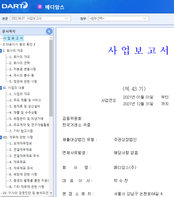Open IV. 이사의 경영진단 및 분석의견 section
174x197 pixels.
pos(26,193)
